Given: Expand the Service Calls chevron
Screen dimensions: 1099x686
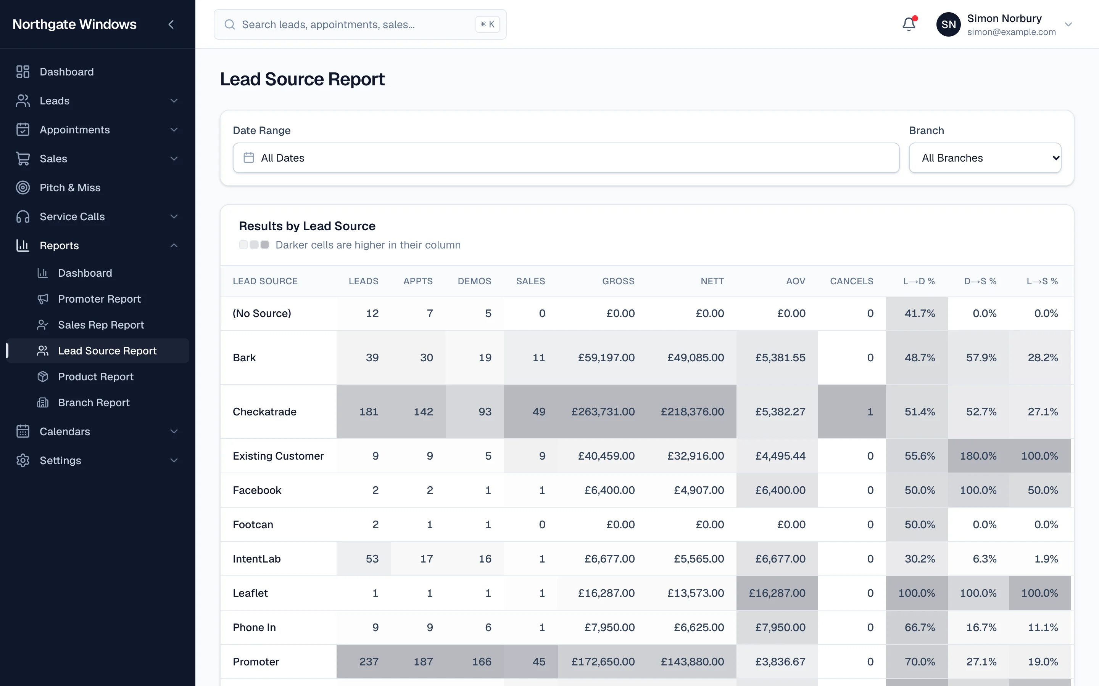Looking at the screenshot, I should coord(174,217).
